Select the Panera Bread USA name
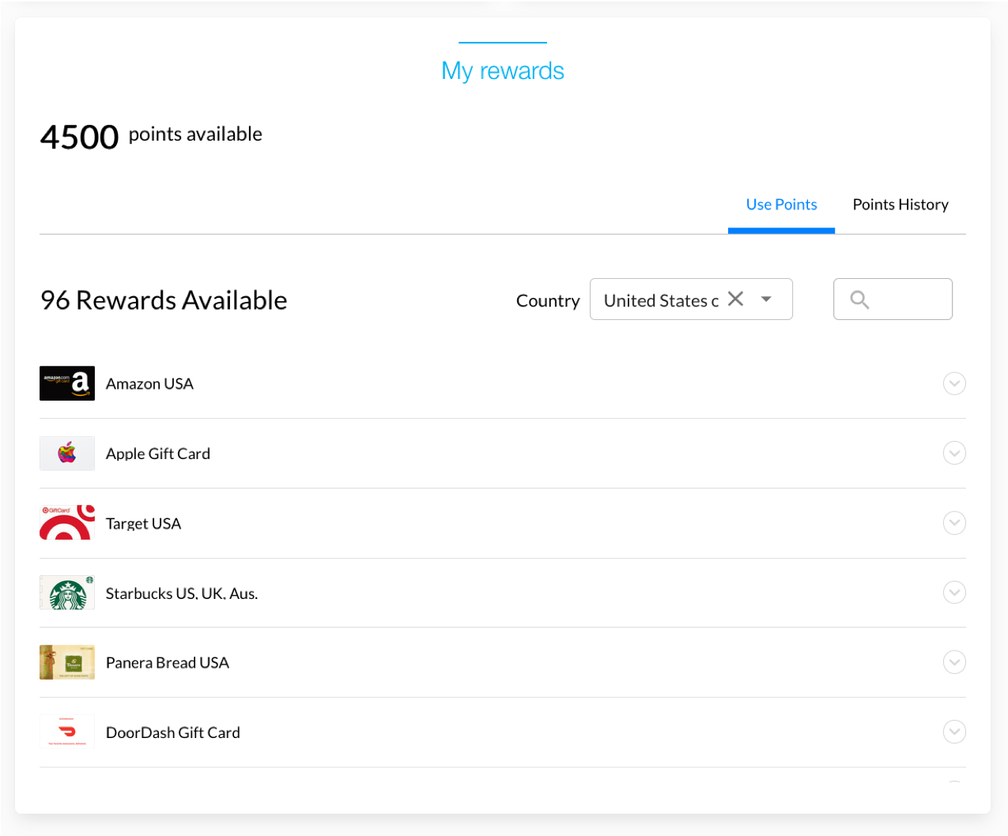1008x836 pixels. click(168, 663)
